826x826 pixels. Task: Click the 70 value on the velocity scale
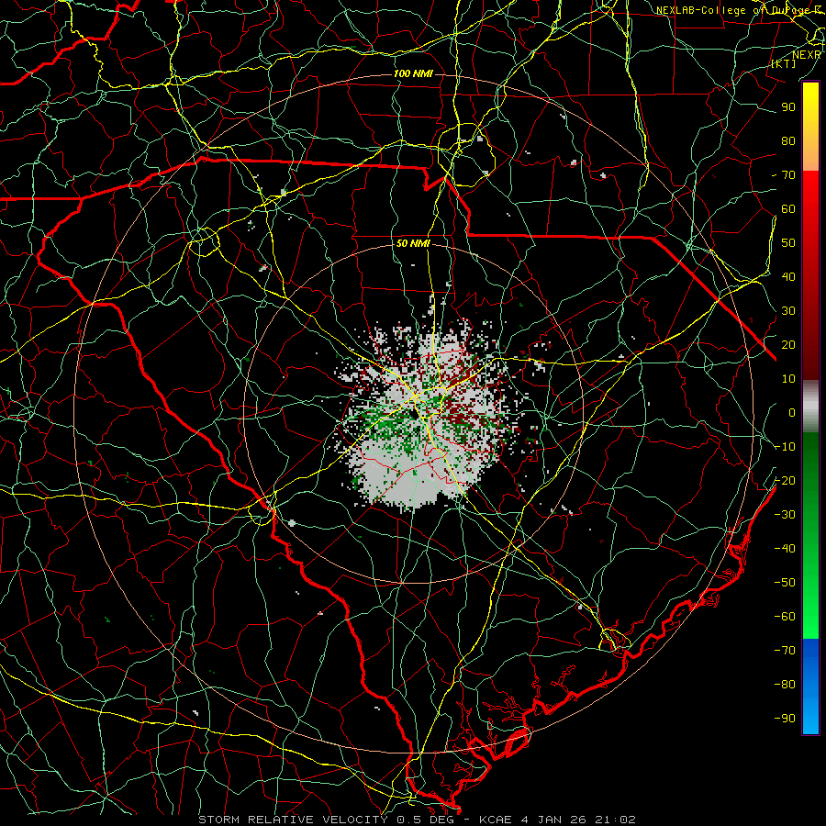pos(788,175)
